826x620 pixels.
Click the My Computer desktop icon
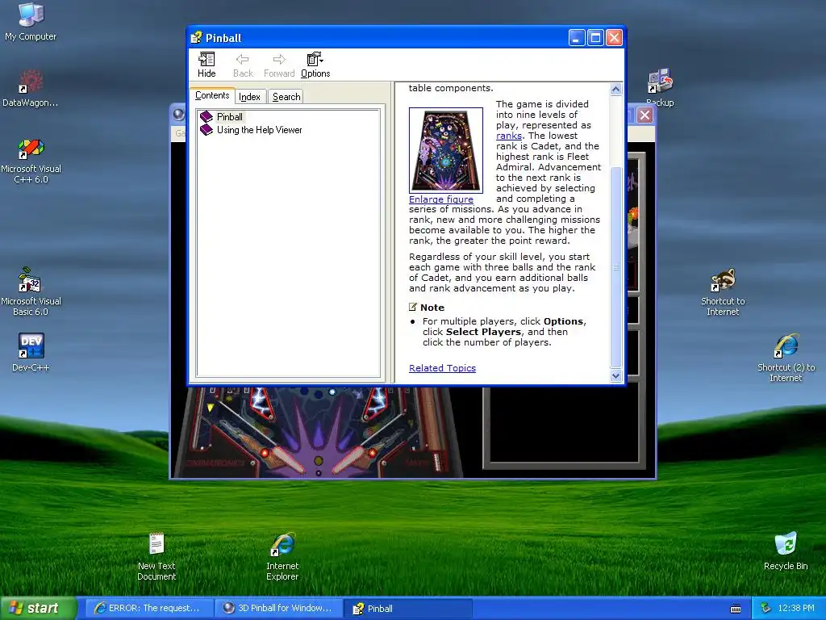[31, 22]
